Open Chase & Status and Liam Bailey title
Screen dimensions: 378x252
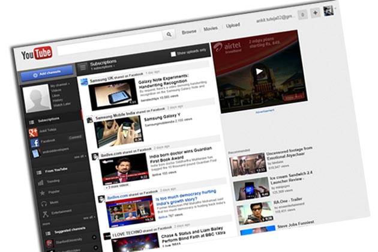[193, 236]
